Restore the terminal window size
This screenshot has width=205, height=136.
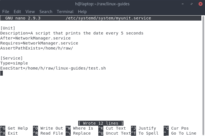point(192,4)
